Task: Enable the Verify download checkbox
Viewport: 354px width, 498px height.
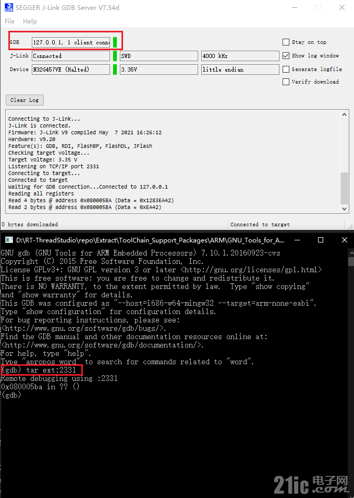Action: point(286,82)
